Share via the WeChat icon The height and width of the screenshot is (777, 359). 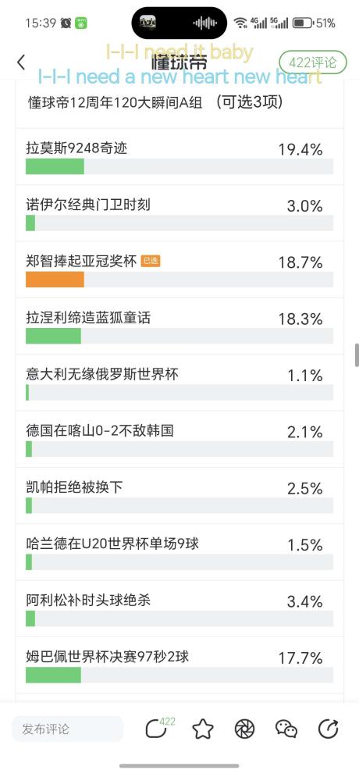(x=286, y=729)
